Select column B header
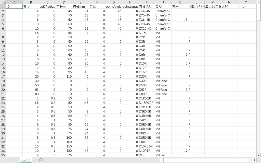Screen dimensions: 261x163 (x=31, y=2)
